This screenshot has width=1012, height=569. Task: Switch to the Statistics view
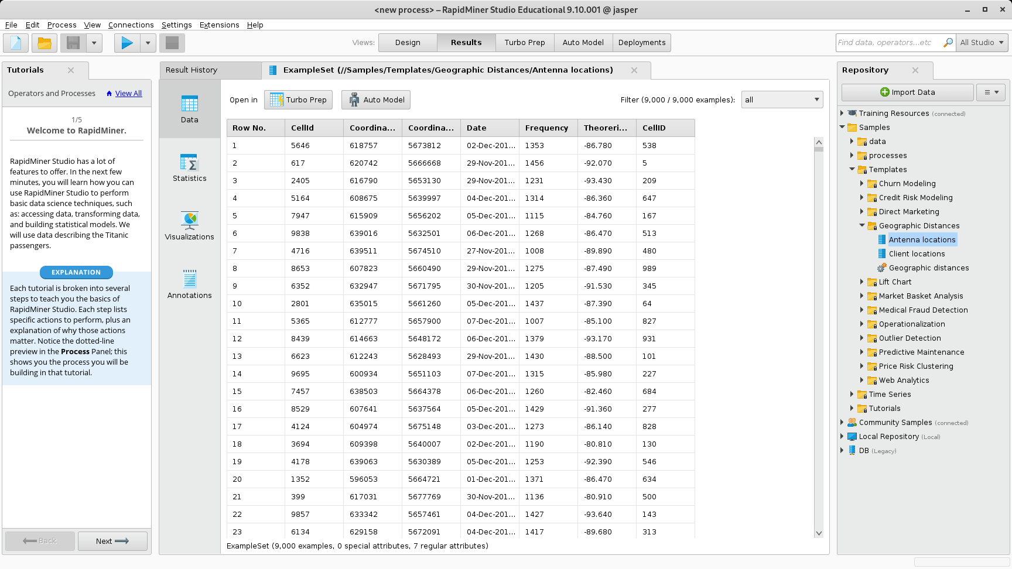pyautogui.click(x=189, y=168)
